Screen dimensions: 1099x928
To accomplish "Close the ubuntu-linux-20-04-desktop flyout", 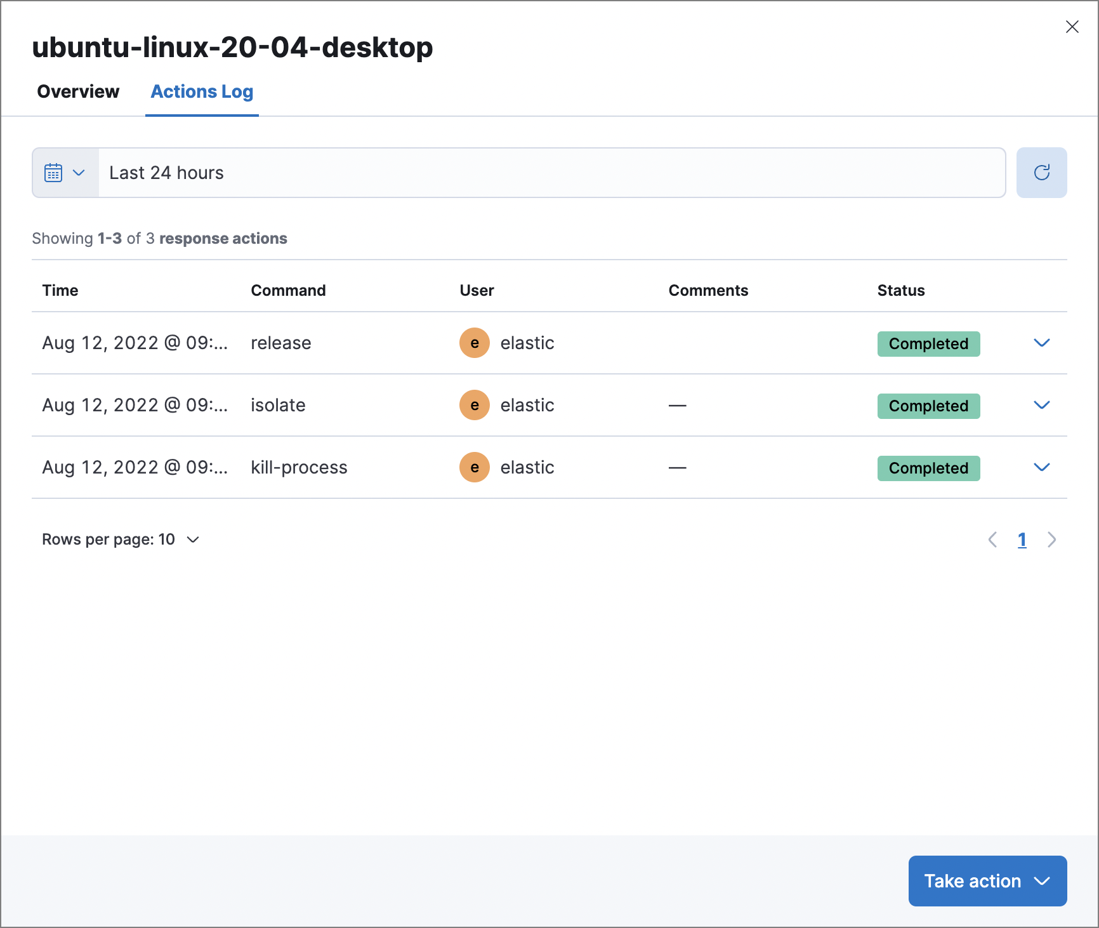I will pos(1072,27).
